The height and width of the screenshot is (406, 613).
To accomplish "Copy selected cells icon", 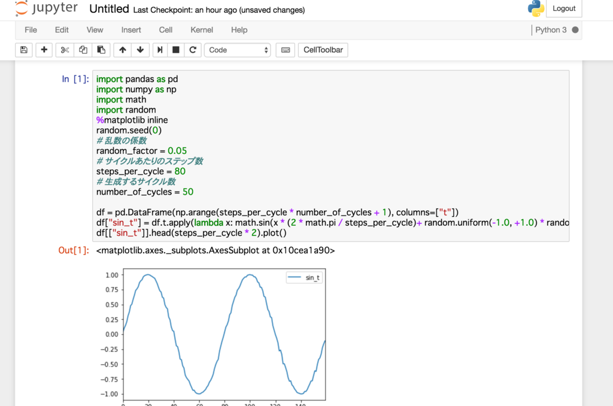I will click(83, 50).
